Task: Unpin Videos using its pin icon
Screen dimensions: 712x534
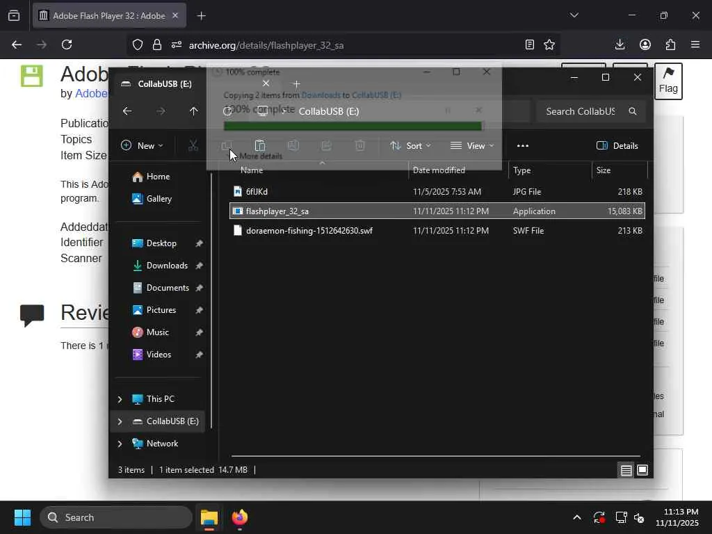Action: pos(199,355)
